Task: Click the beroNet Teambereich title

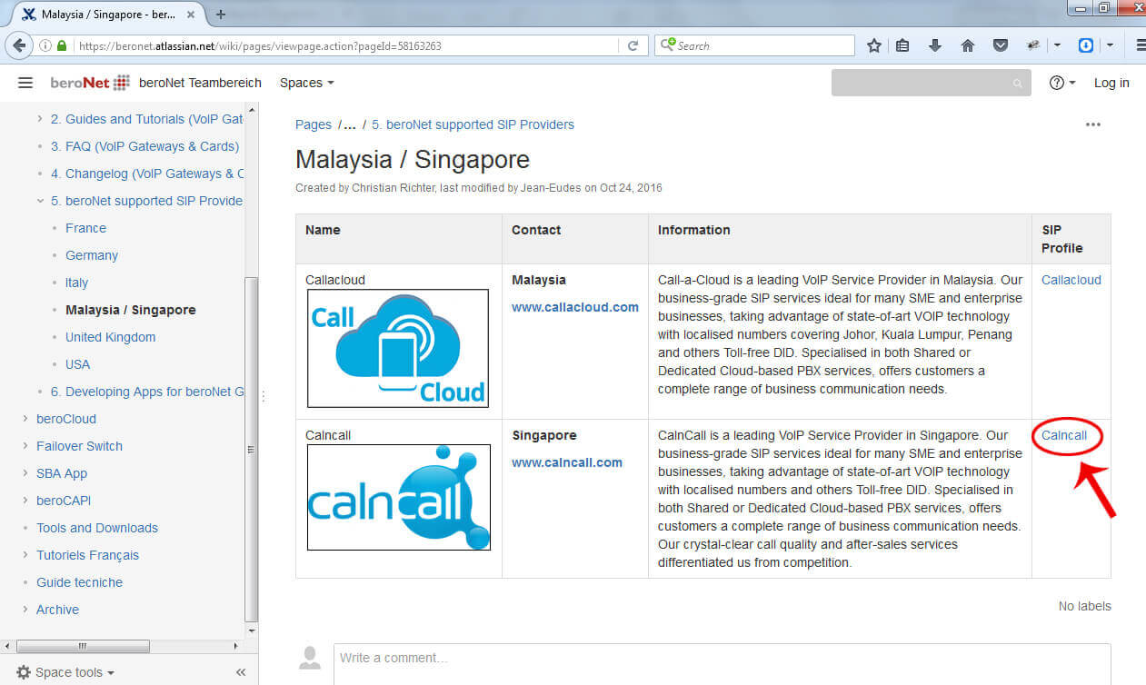Action: [x=200, y=83]
